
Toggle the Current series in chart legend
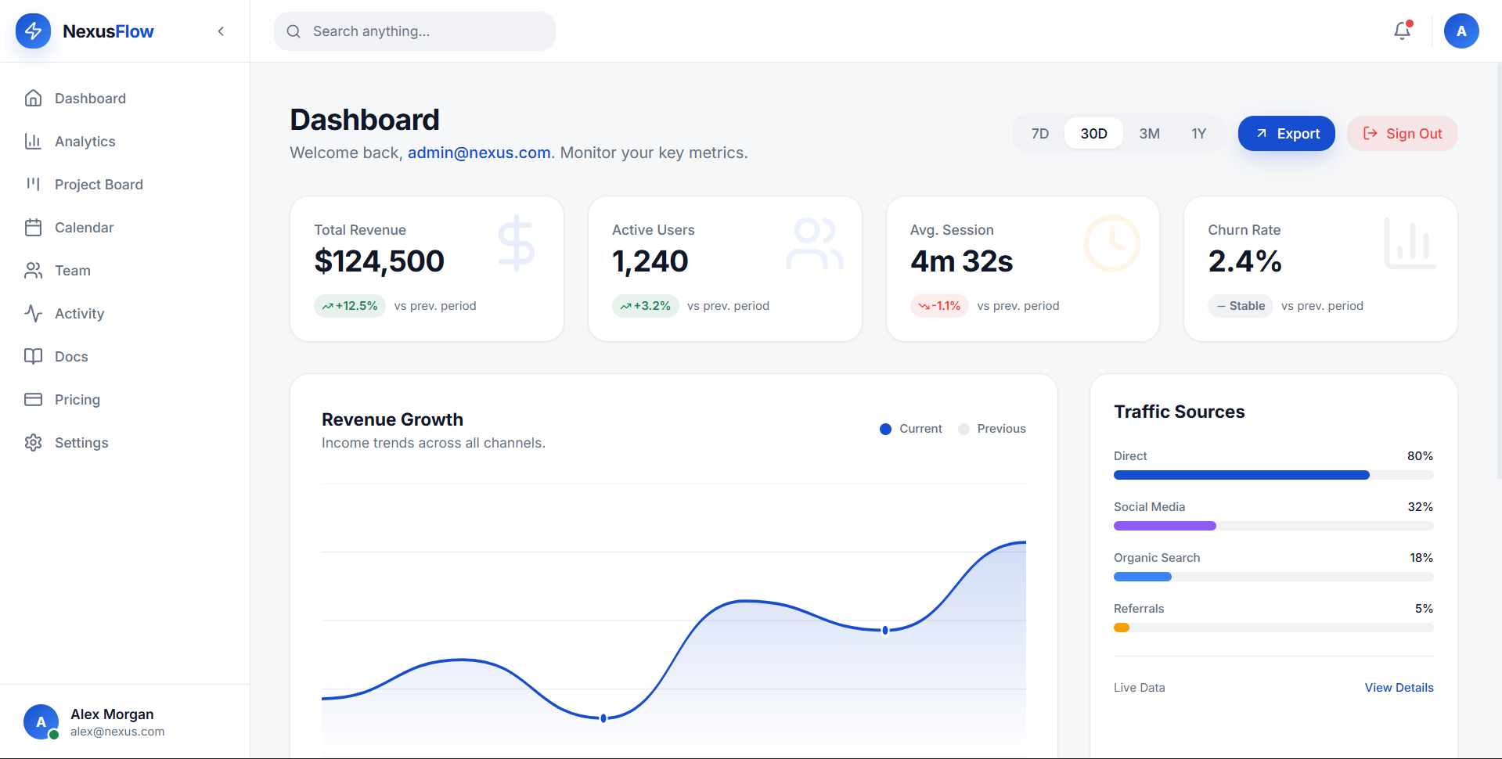click(x=910, y=429)
